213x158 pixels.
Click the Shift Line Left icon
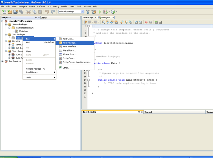click(x=136, y=22)
